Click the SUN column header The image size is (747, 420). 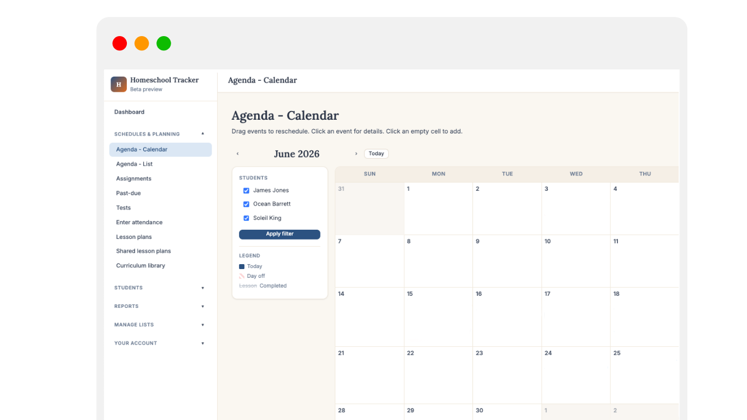[x=370, y=174]
